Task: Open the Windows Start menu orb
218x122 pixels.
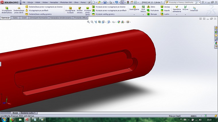Action: (4, 119)
